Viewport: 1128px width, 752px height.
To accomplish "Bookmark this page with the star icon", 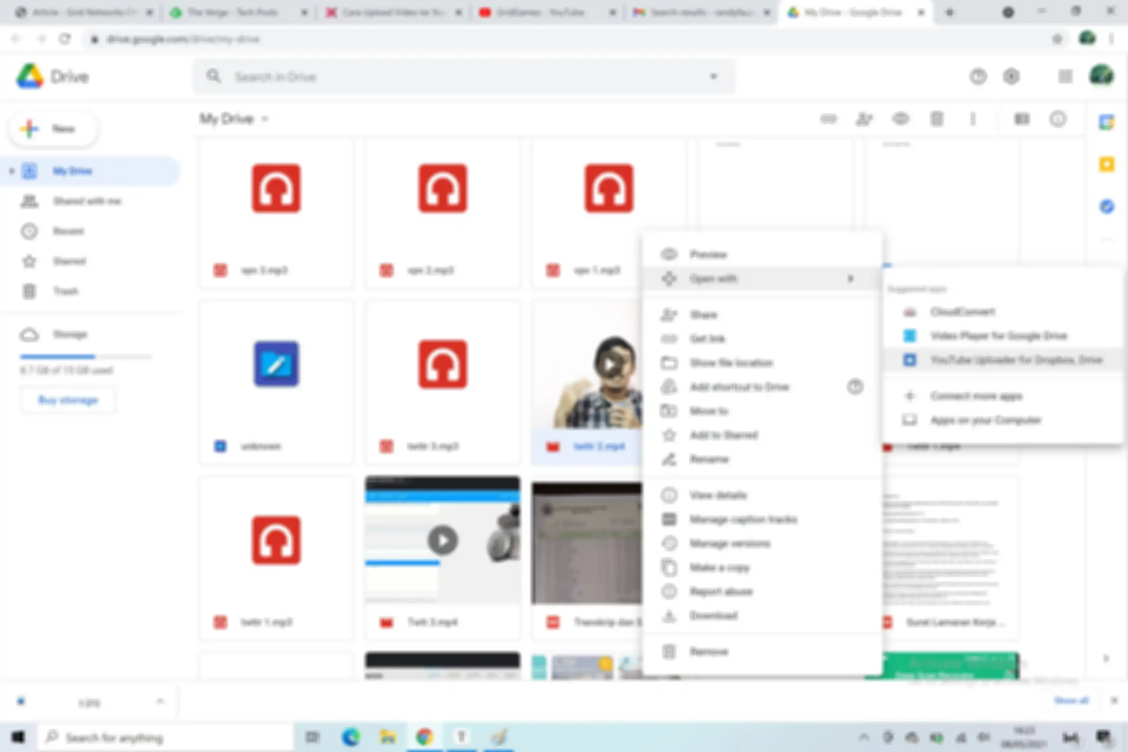I will coord(1057,39).
